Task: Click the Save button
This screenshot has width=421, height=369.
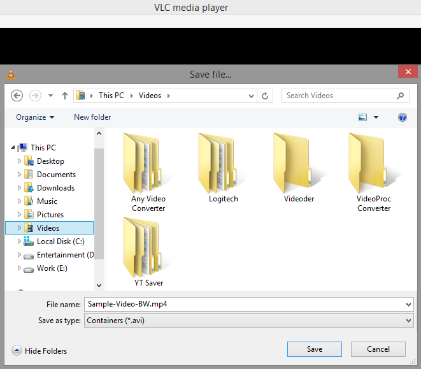Action: pyautogui.click(x=314, y=349)
